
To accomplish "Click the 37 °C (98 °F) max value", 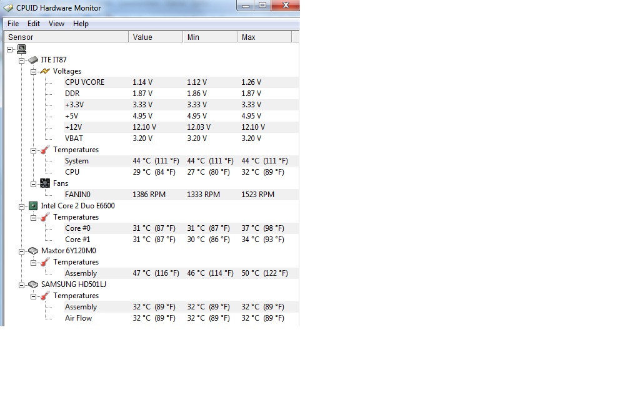I will pos(262,228).
